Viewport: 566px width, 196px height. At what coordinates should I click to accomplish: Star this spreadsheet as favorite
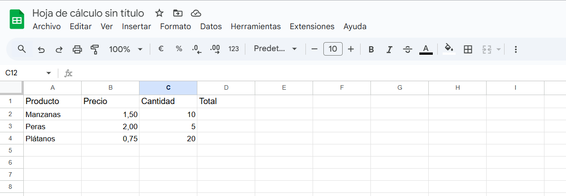tap(159, 13)
